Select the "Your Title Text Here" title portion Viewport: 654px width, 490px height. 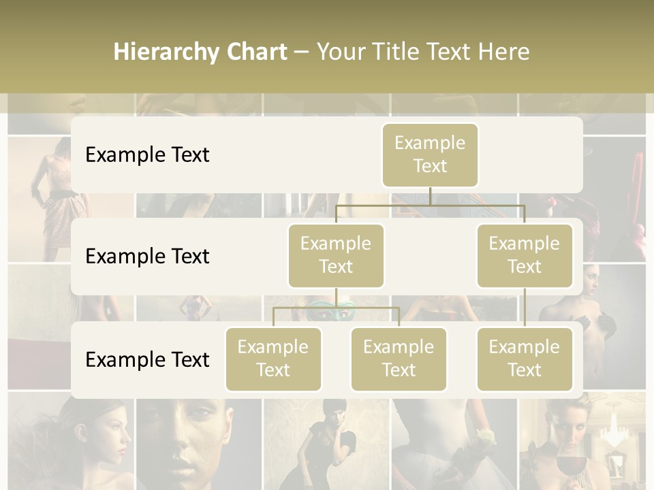423,52
